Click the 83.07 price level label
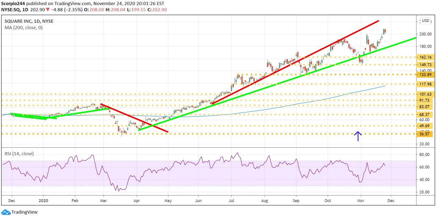 (x=425, y=107)
